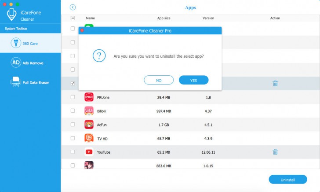The height and width of the screenshot is (192, 320).
Task: Confirm uninstall with YES button
Action: pyautogui.click(x=194, y=80)
